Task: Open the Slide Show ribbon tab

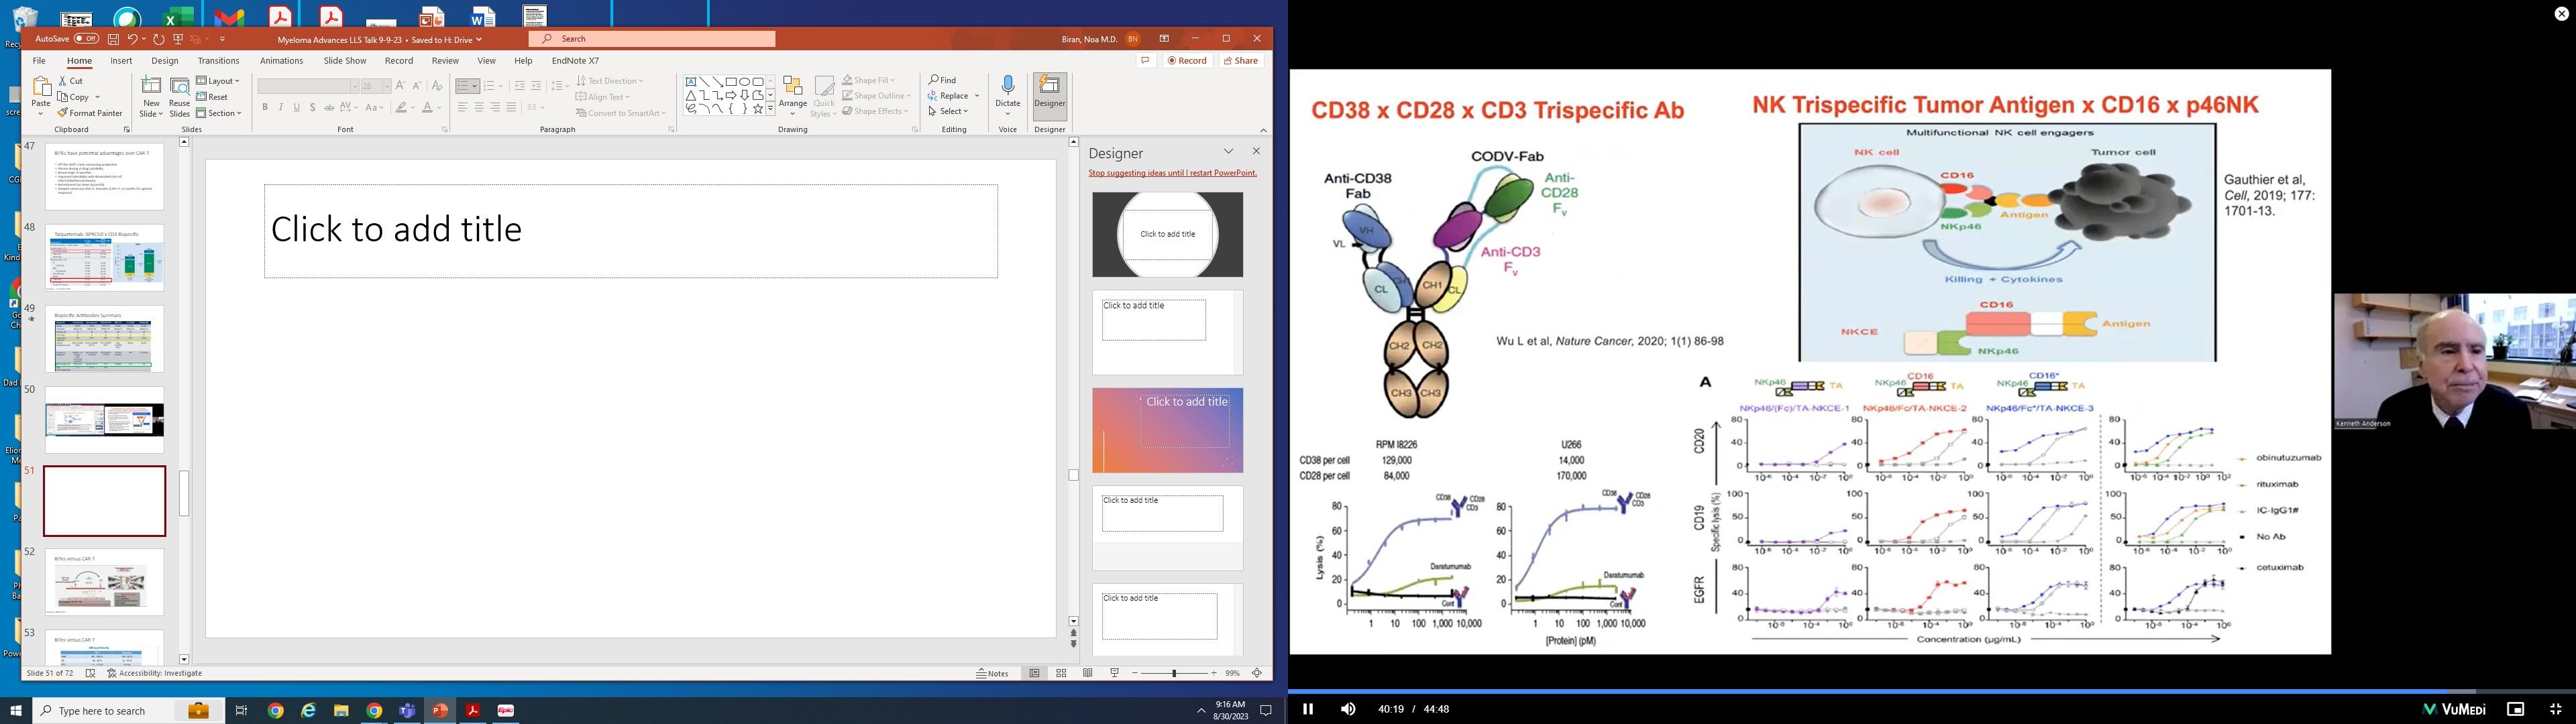Action: 345,61
